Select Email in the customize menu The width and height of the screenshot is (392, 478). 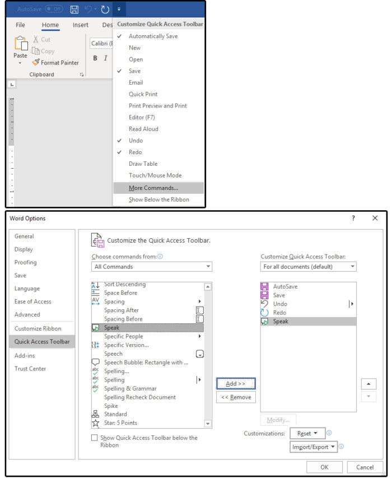158,82
